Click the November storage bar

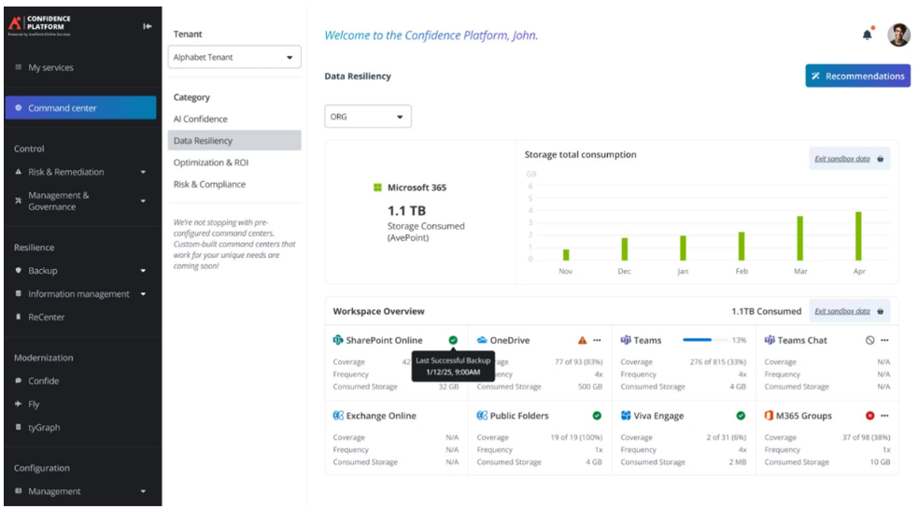click(x=566, y=255)
